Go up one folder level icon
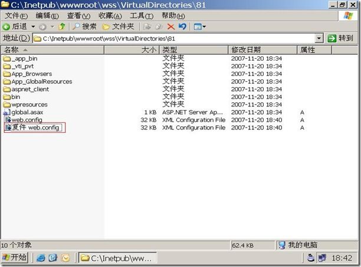 click(62, 26)
